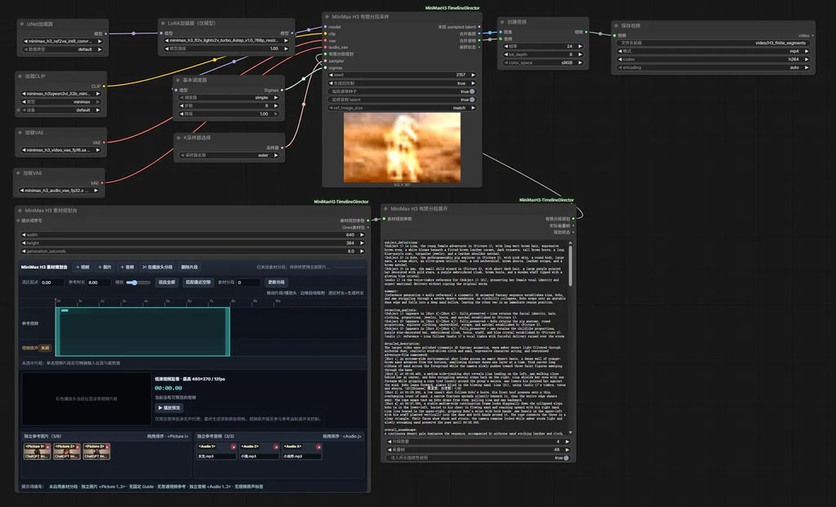Collapse the LoRA加载器 node via its title dot
The height and width of the screenshot is (507, 836).
click(162, 24)
